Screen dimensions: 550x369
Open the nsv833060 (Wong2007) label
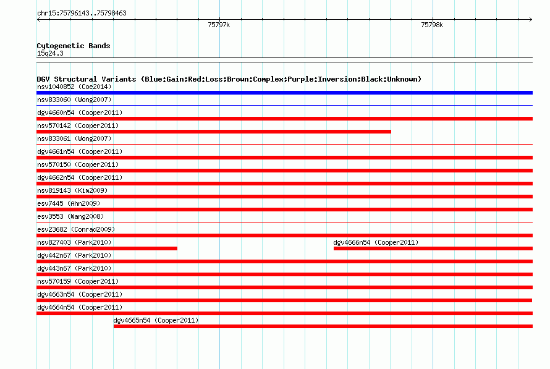[x=74, y=100]
